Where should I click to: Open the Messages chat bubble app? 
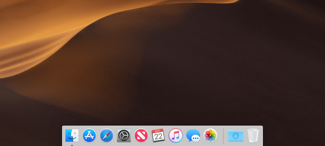(x=193, y=136)
